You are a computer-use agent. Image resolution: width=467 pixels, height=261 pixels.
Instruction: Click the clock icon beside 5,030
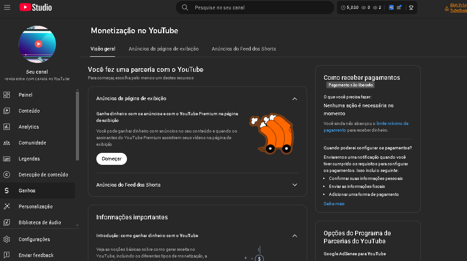(343, 8)
